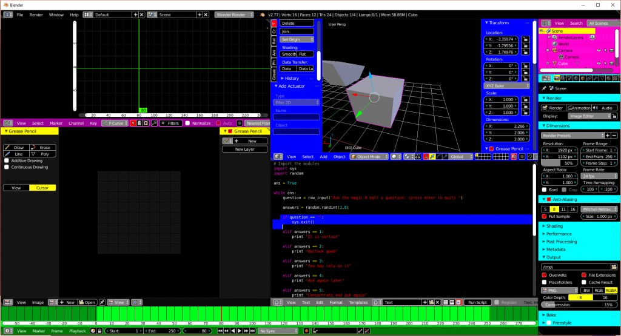Toggle syntax highlighting icon in text editor
621x336 pixels.
pyautogui.click(x=458, y=303)
